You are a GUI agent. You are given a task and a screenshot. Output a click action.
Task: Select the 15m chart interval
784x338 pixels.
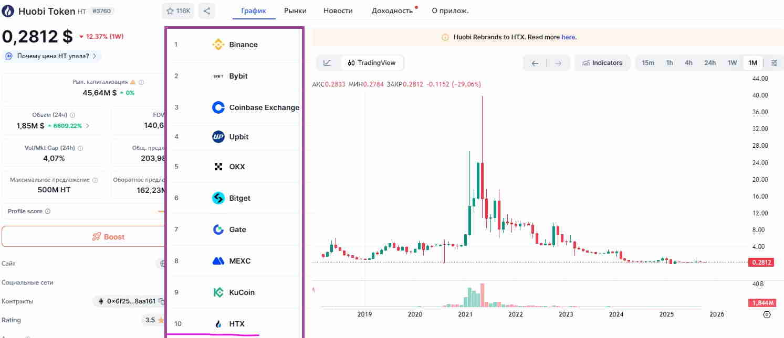[648, 63]
